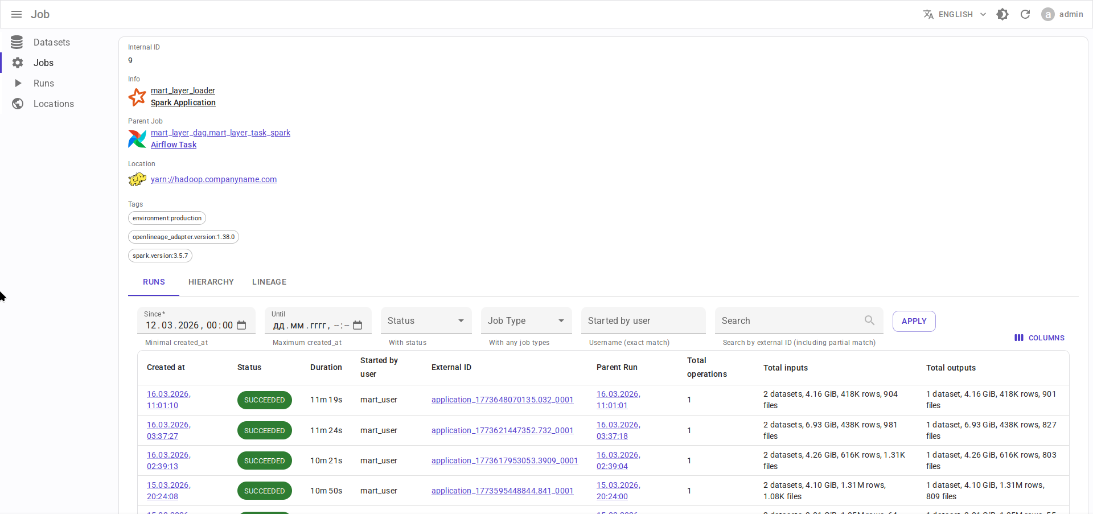
Task: Open parent run 15.03.2026, 20:24:00
Action: [618, 491]
